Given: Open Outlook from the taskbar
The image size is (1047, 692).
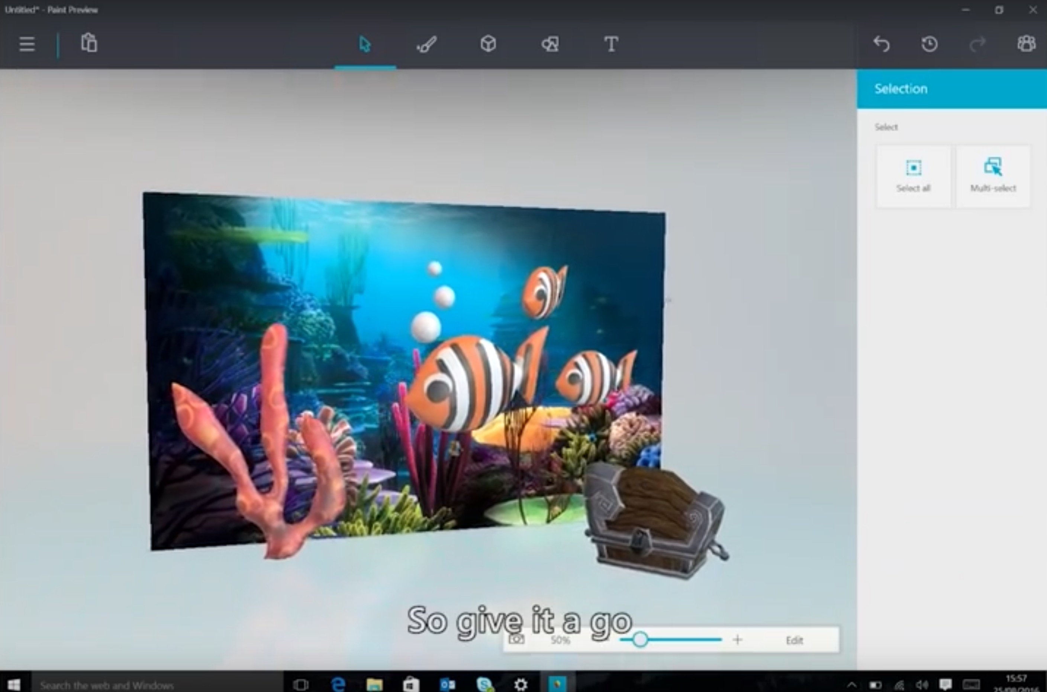Looking at the screenshot, I should click(x=448, y=685).
